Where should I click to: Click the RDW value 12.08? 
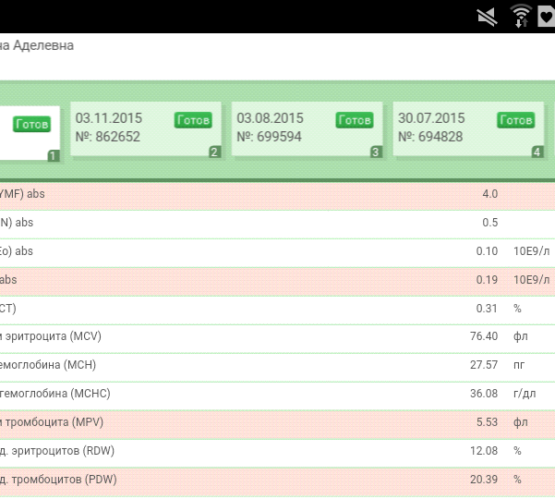click(484, 451)
